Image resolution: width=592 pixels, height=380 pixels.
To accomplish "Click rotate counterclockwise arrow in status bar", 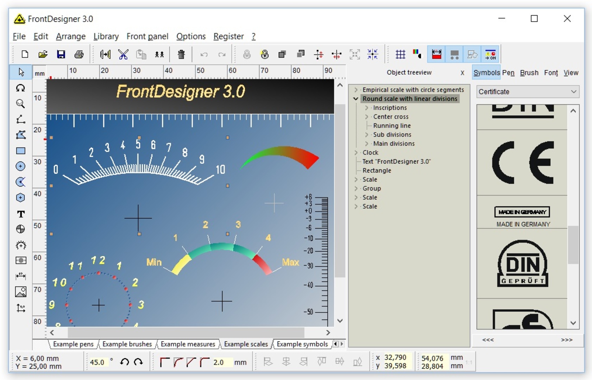I will tap(125, 362).
